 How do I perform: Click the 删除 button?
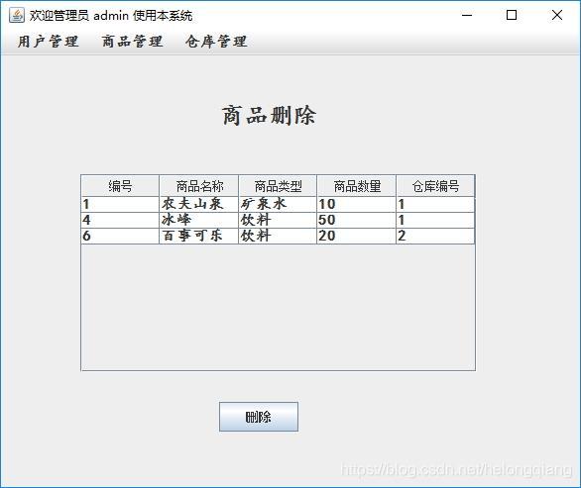[x=259, y=417]
